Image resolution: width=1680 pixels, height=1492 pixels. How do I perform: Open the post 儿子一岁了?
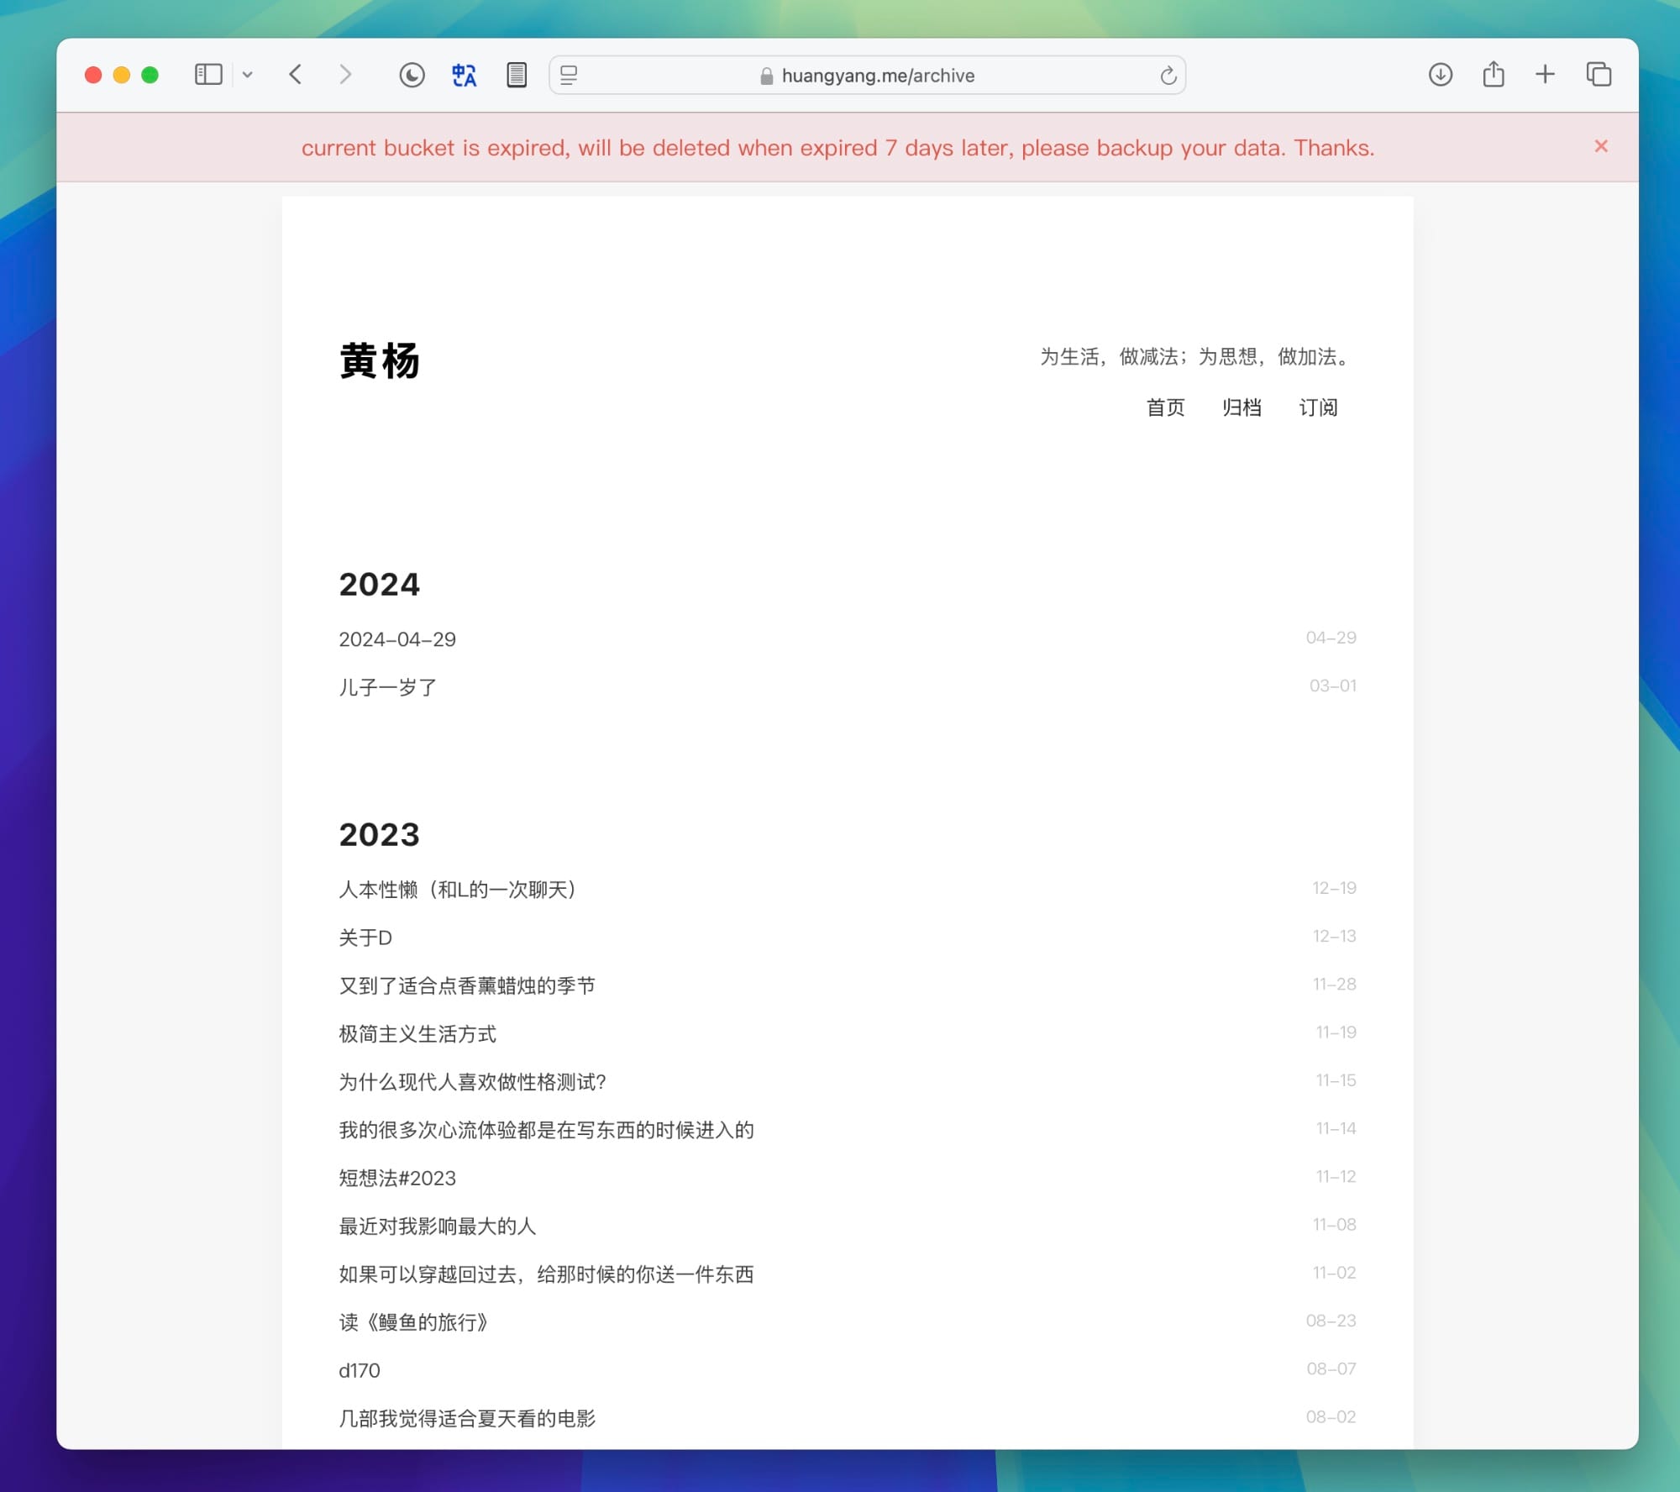pos(387,687)
